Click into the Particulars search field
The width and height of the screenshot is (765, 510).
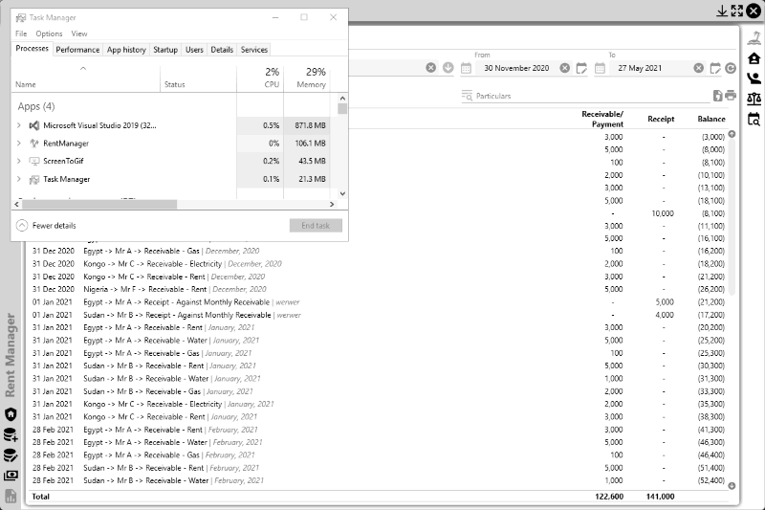coord(593,96)
